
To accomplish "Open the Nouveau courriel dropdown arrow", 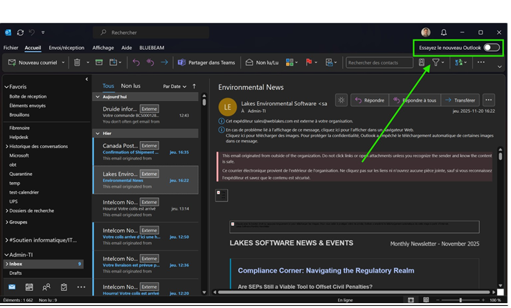I will pyautogui.click(x=63, y=62).
